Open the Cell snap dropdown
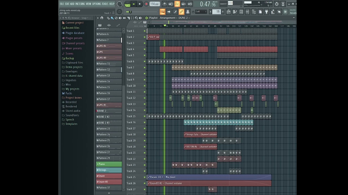 pos(201,12)
